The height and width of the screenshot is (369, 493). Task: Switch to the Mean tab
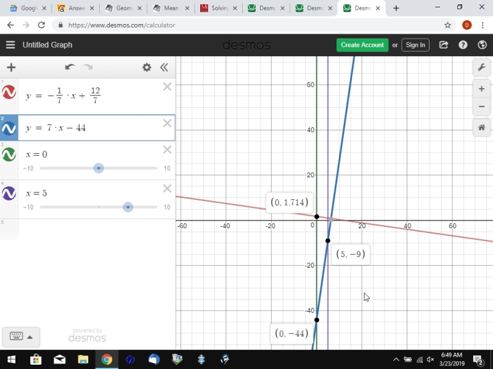click(171, 8)
